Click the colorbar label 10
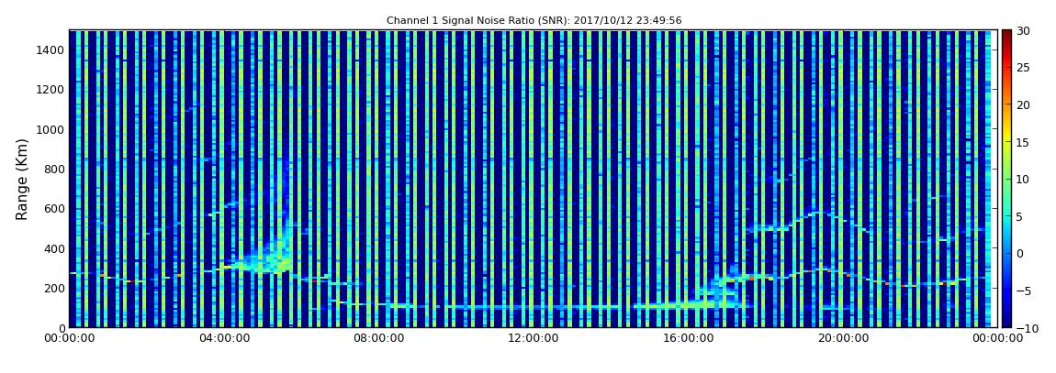The height and width of the screenshot is (373, 1056). [1024, 180]
